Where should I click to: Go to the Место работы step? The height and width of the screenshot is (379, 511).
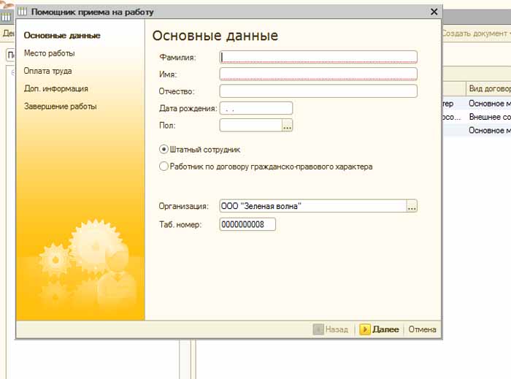tap(49, 53)
